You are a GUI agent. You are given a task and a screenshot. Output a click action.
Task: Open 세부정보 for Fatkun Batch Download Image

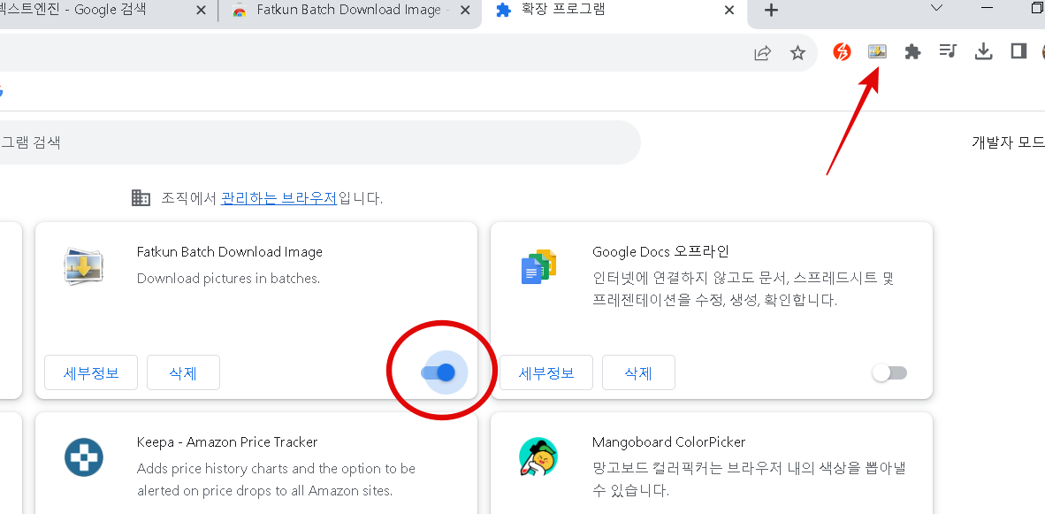[91, 372]
